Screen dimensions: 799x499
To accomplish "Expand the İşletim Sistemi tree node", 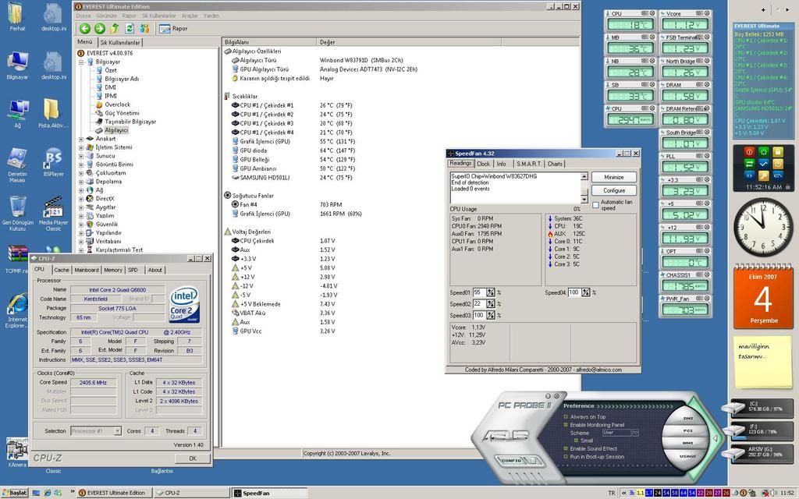I will click(x=81, y=147).
